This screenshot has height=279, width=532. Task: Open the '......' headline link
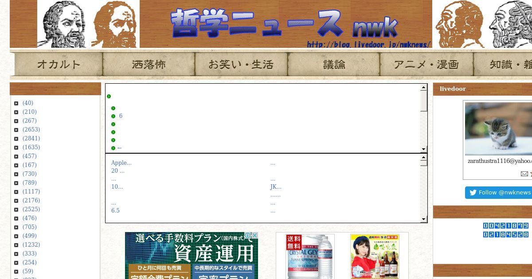275,195
